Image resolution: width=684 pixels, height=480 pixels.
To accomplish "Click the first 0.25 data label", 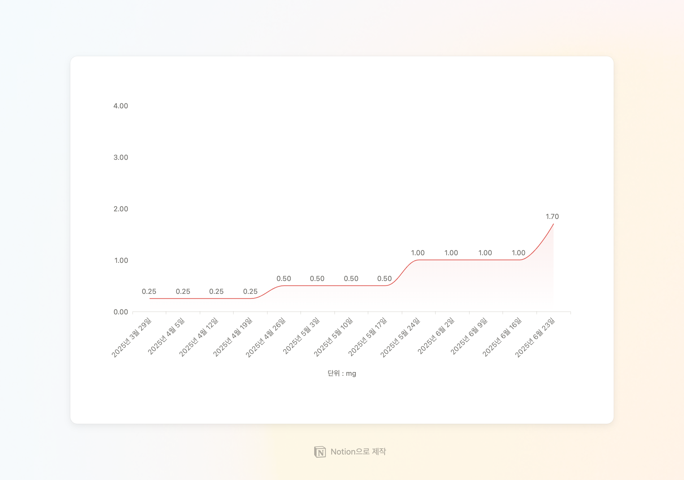I will pos(149,292).
